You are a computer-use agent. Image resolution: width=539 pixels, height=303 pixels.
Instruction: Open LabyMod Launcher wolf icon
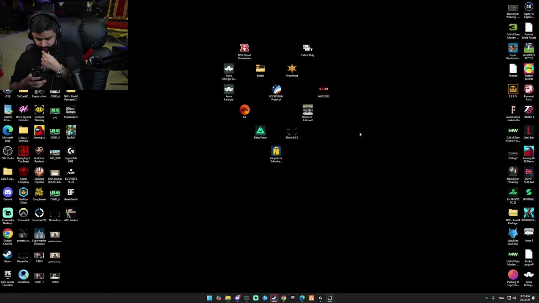pos(513,237)
